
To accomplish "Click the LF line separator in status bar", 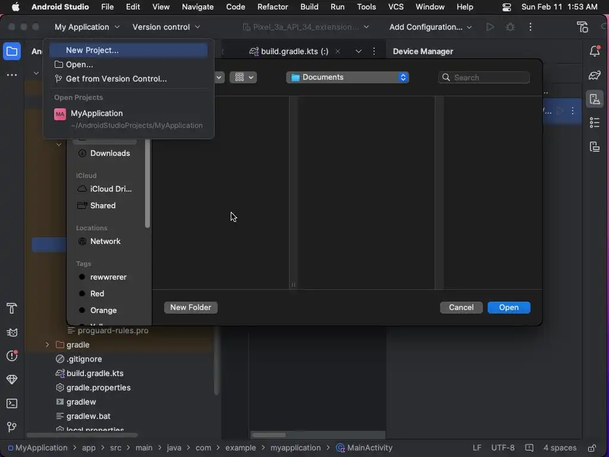I will (477, 447).
